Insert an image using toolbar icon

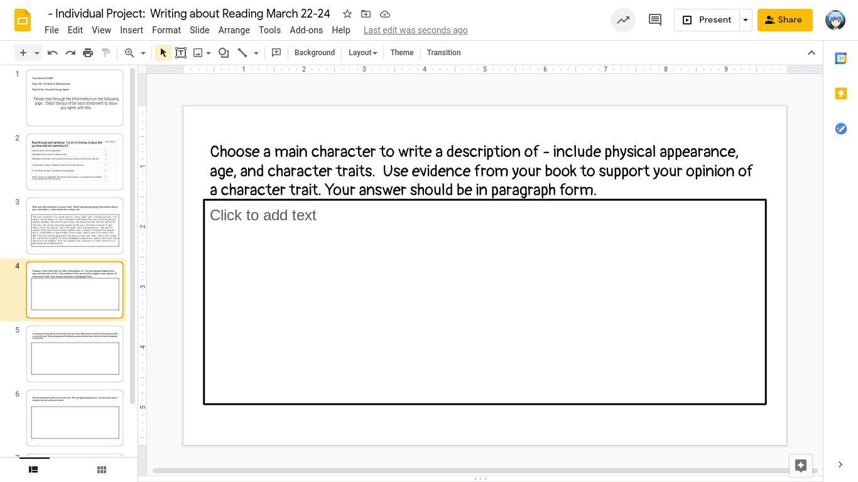(198, 53)
